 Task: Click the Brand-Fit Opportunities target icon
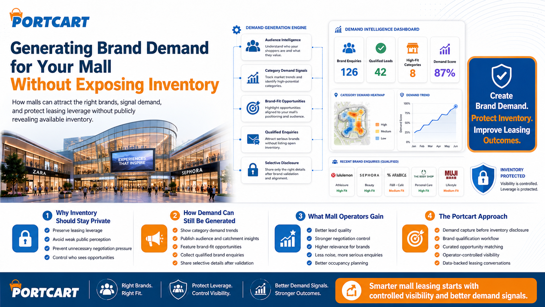click(253, 108)
